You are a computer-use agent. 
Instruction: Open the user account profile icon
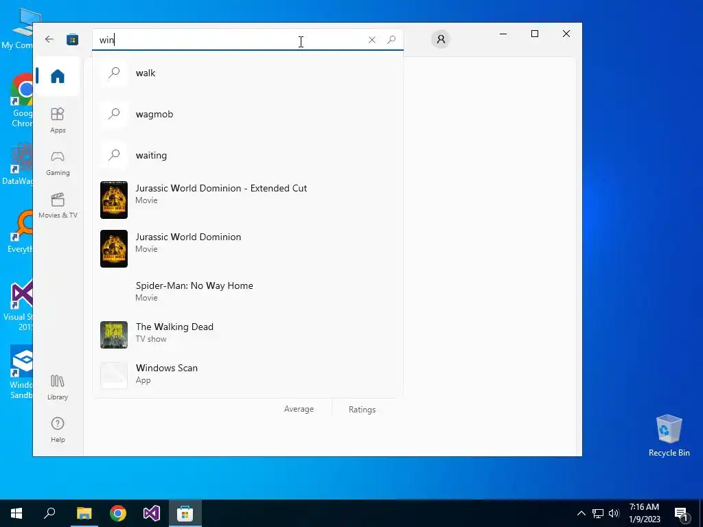tap(441, 39)
